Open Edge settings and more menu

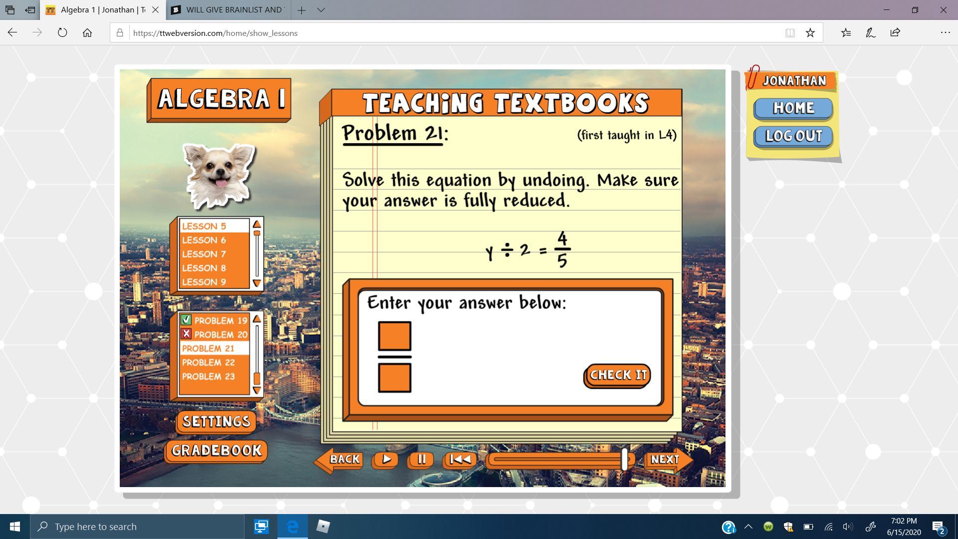click(x=945, y=33)
